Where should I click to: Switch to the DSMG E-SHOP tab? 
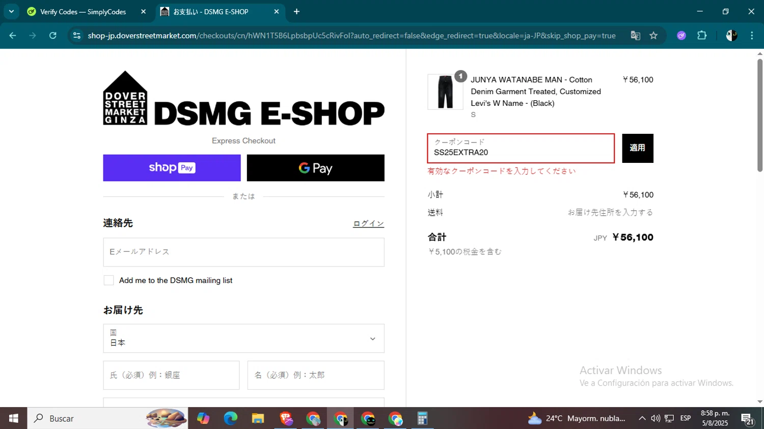click(221, 12)
